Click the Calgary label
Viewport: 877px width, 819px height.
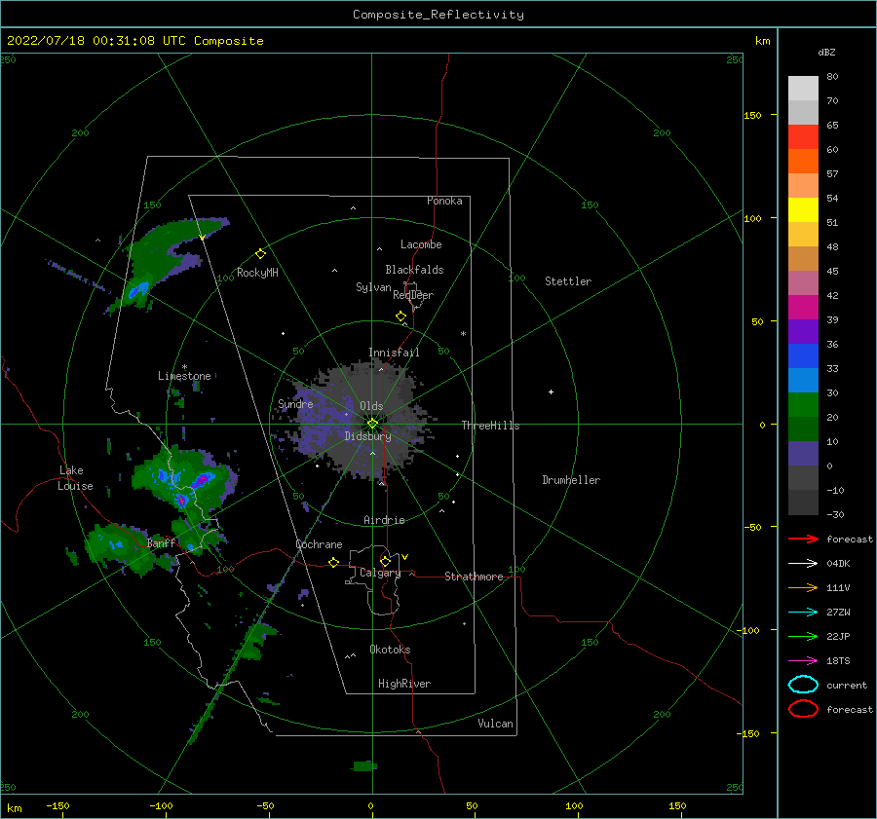pos(380,573)
